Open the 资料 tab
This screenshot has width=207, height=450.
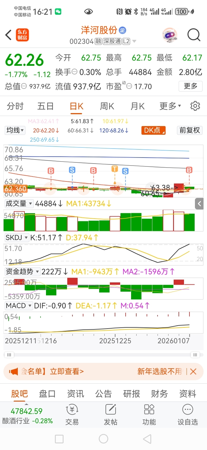pos(187,394)
